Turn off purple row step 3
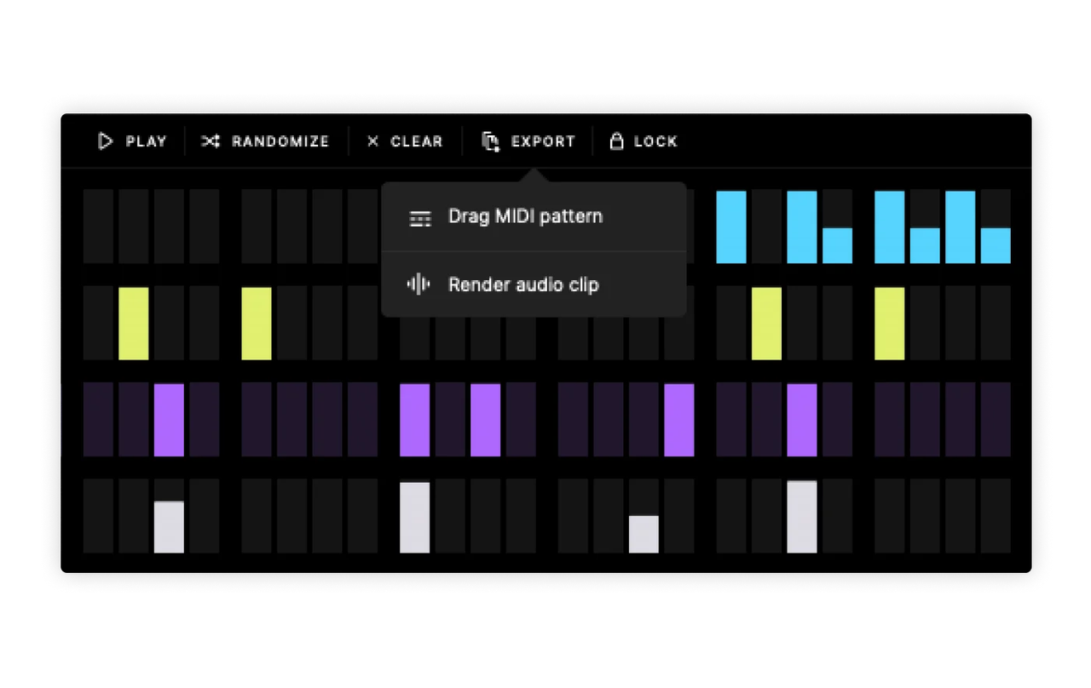The width and height of the screenshot is (1091, 688). (x=169, y=420)
